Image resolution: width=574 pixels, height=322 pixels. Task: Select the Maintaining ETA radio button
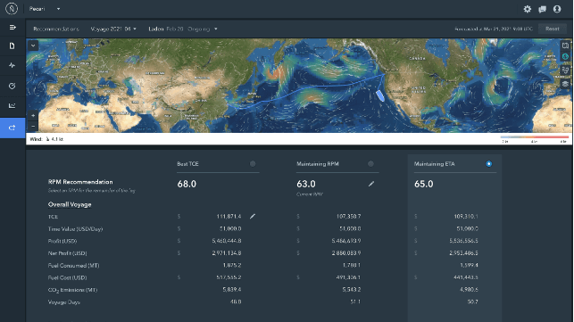coord(488,164)
